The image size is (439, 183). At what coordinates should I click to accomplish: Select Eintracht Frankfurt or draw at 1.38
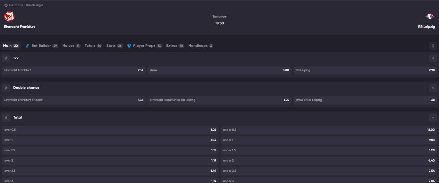point(74,100)
